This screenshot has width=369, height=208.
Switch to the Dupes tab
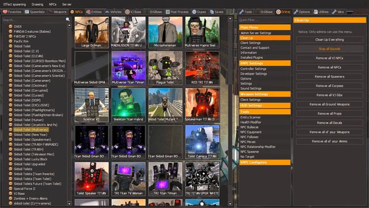coord(199,12)
